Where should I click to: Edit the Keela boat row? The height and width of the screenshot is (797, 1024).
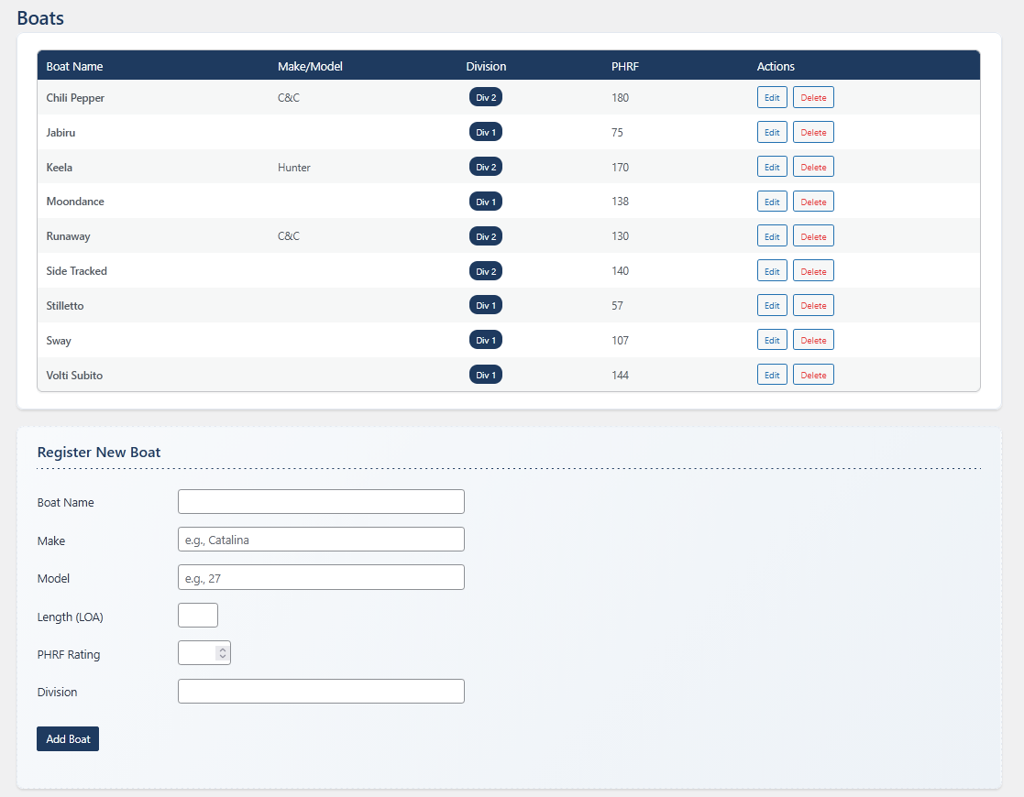click(x=772, y=168)
